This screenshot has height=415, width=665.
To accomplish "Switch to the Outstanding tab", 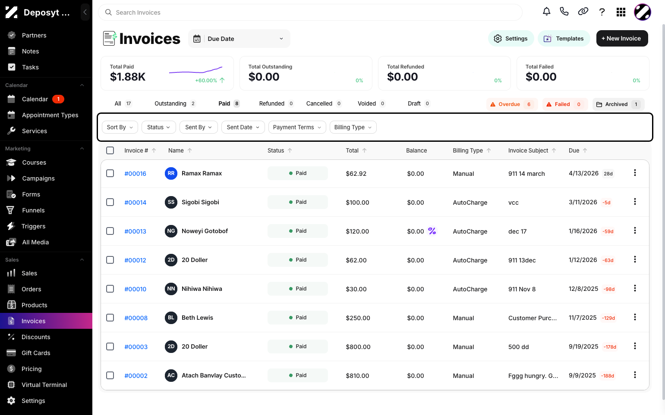I will [x=175, y=103].
